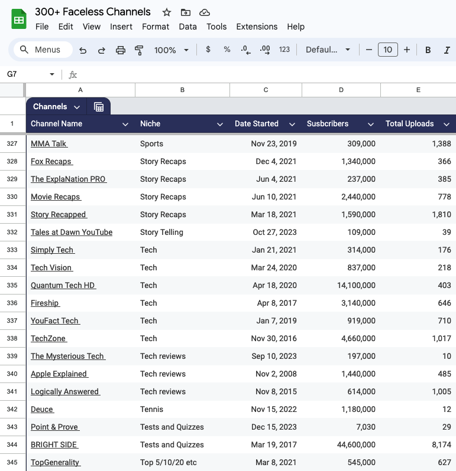Open the Apple Explained link
456x471 pixels.
60,374
